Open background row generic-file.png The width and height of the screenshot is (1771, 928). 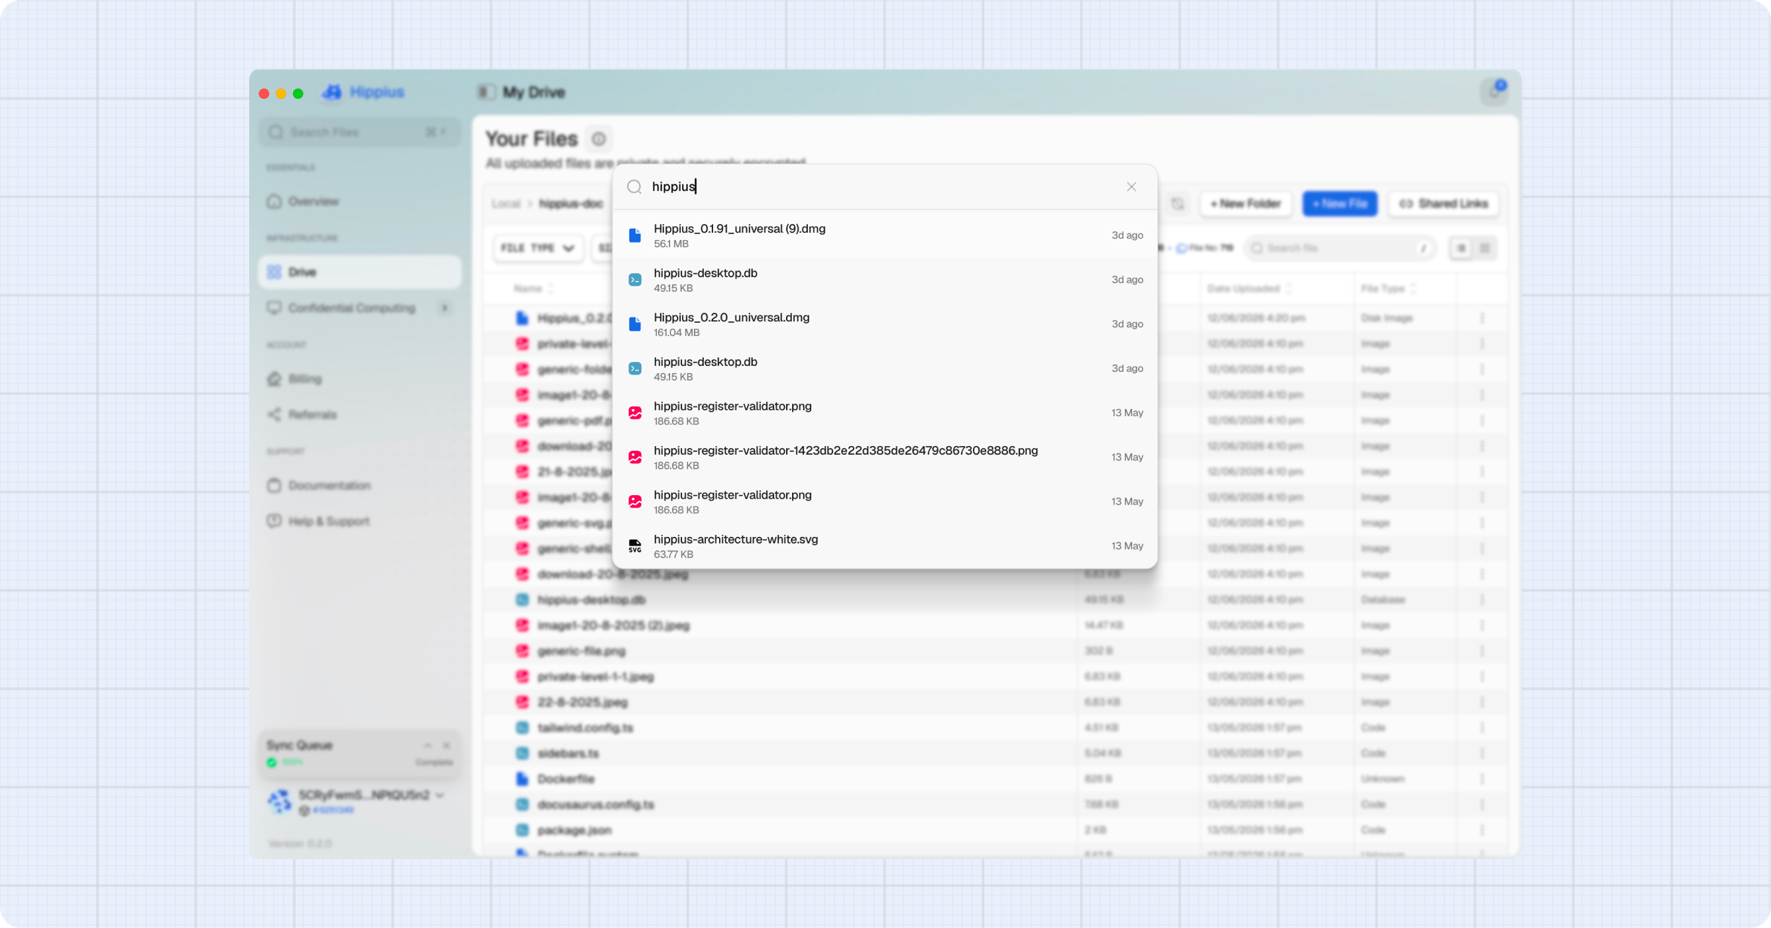point(996,651)
